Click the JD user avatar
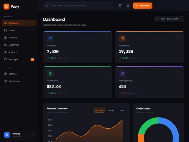Image resolution: width=189 pixels, height=142 pixels. tap(7, 135)
